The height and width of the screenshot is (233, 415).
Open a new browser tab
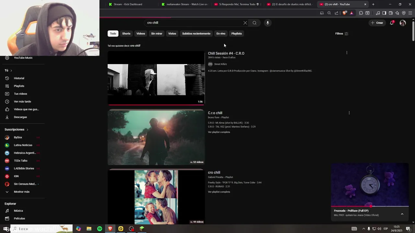373,4
